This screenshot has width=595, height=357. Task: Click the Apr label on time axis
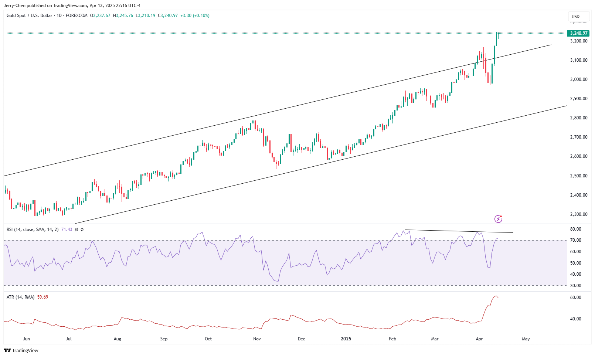pyautogui.click(x=479, y=339)
